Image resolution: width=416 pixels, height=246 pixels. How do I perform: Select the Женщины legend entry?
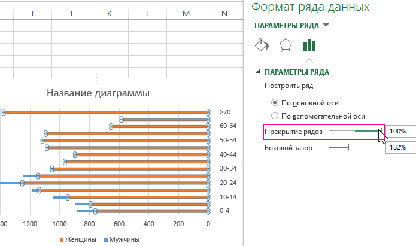coord(78,239)
